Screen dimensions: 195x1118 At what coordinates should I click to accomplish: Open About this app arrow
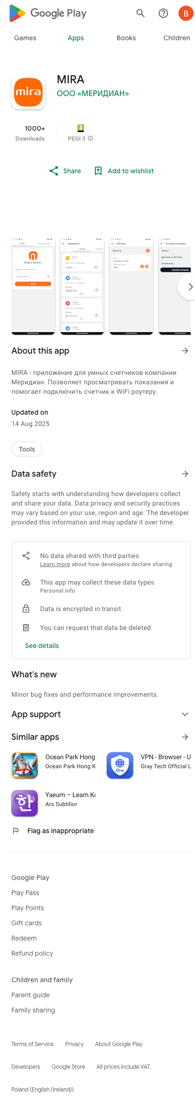point(185,351)
